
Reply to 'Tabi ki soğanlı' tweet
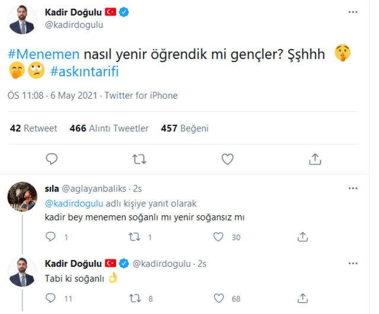coord(52,299)
